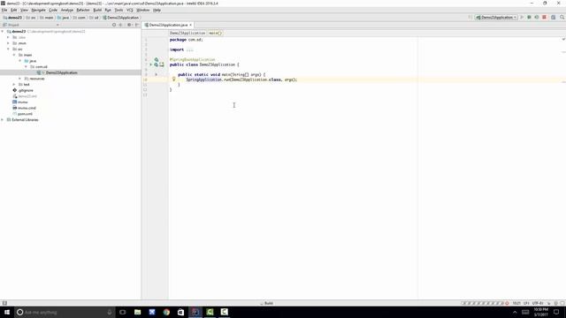Hide the Project tool window
Image resolution: width=566 pixels, height=318 pixels.
(x=137, y=25)
